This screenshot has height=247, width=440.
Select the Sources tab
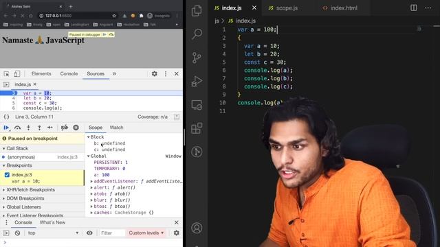(x=96, y=73)
